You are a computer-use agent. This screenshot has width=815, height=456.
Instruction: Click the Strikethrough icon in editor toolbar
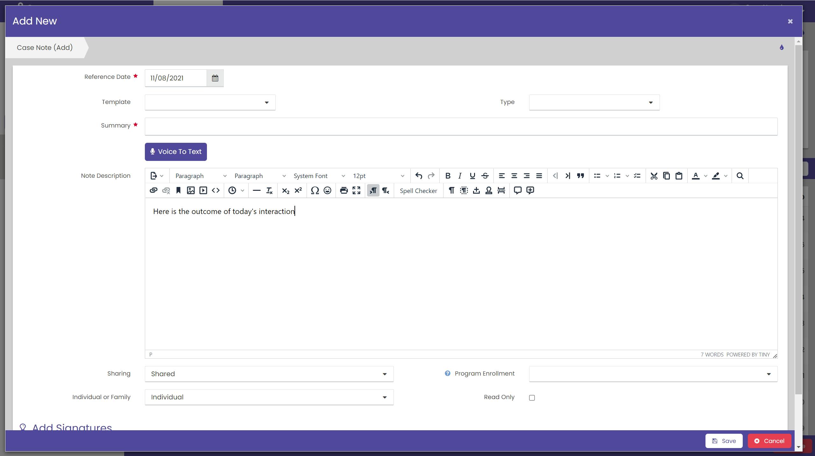click(x=485, y=176)
